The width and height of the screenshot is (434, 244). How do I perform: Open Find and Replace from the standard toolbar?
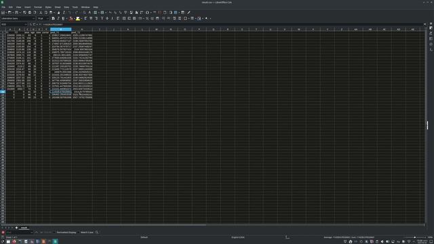pyautogui.click(x=84, y=12)
